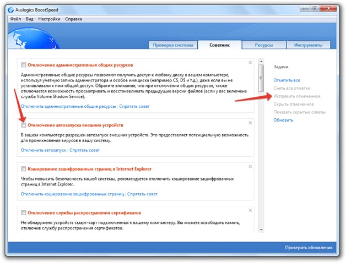The image size is (346, 263).
Task: Go to the Ресурсы tab
Action: click(x=264, y=45)
